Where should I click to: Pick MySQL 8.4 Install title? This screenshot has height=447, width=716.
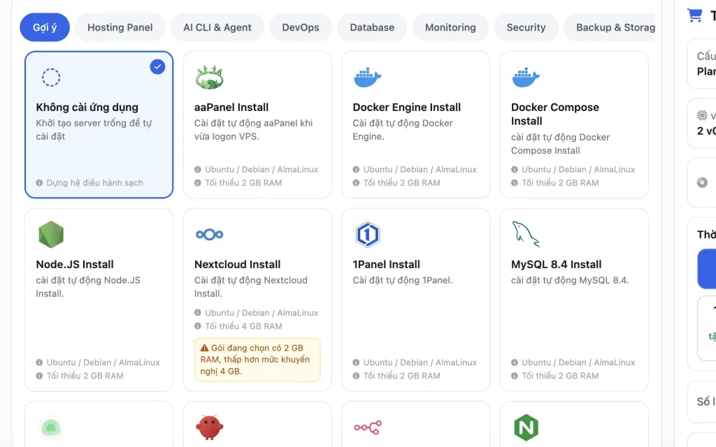click(556, 265)
